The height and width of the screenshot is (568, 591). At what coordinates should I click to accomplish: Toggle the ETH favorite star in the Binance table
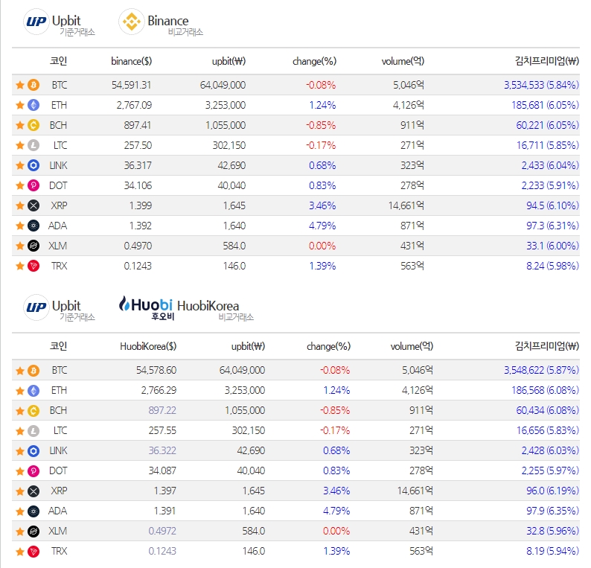(20, 105)
